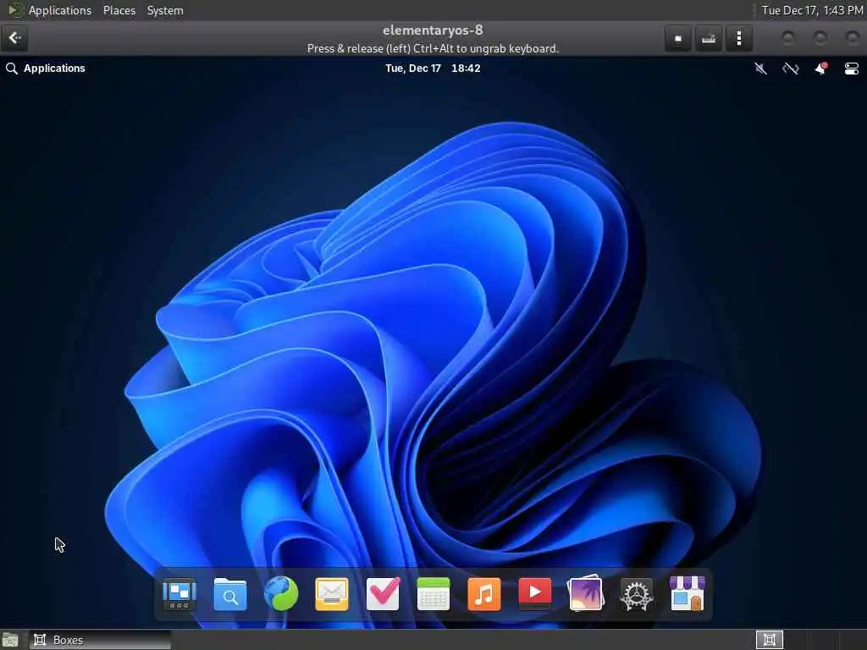Open Videos app in dock
867x650 pixels.
(535, 593)
